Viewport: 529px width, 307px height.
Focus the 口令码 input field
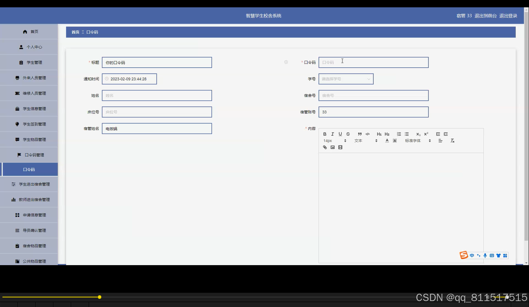(373, 62)
